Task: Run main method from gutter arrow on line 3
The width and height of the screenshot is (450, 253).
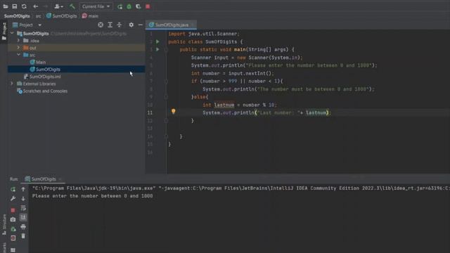Action: [157, 49]
